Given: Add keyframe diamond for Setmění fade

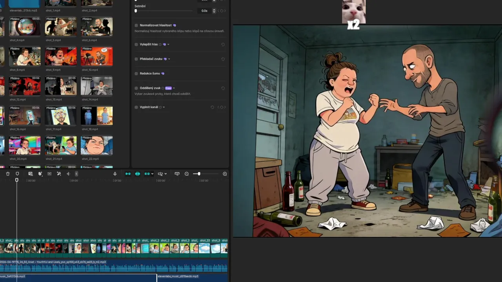Looking at the screenshot, I should [x=222, y=11].
